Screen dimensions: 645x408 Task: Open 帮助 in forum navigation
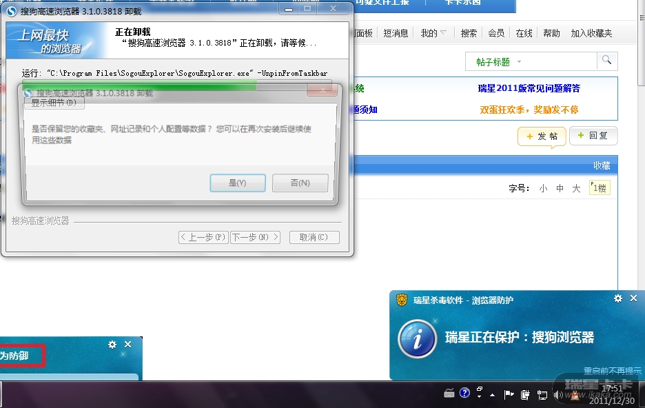click(x=551, y=33)
